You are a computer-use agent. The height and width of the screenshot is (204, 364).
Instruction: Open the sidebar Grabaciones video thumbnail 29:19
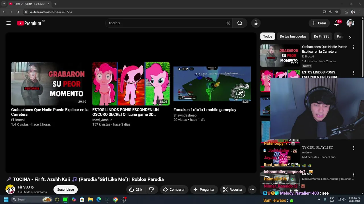[x=280, y=56]
